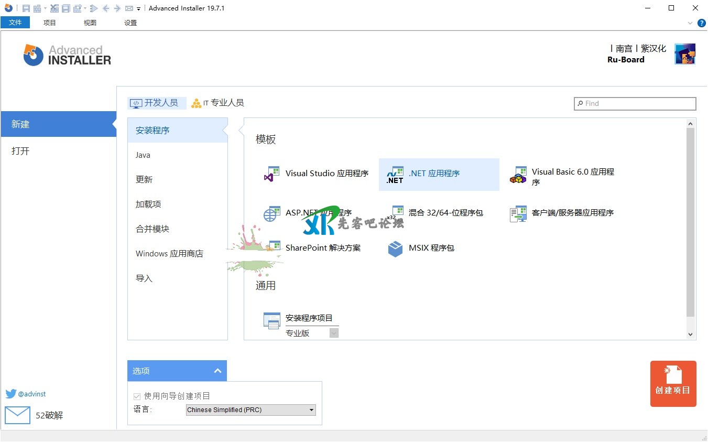This screenshot has width=708, height=442.
Task: Switch to the 开发人员 category toggle
Action: tap(157, 103)
